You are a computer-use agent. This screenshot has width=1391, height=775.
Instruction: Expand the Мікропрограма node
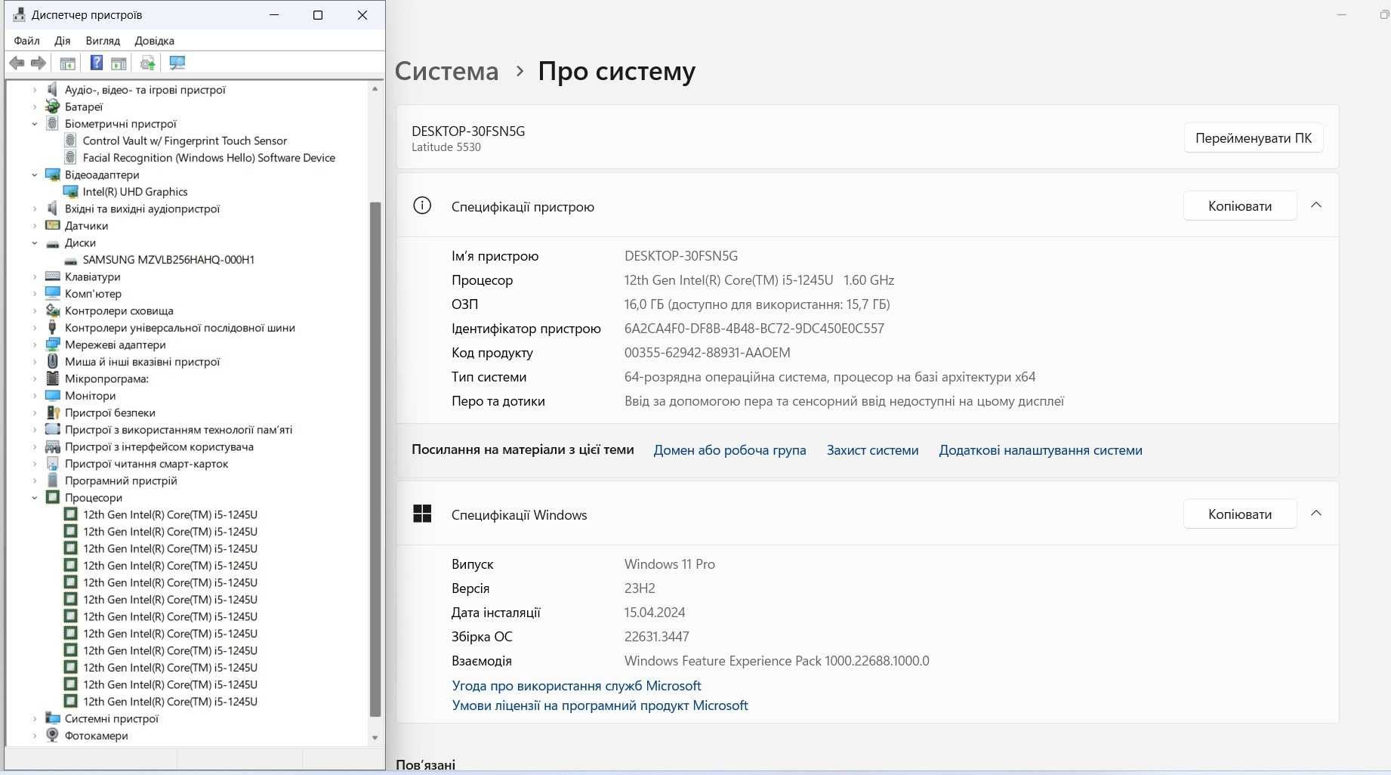pos(35,378)
